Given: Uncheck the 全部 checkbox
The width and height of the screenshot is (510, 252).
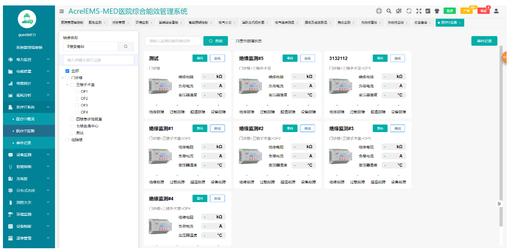Looking at the screenshot, I should 67,71.
